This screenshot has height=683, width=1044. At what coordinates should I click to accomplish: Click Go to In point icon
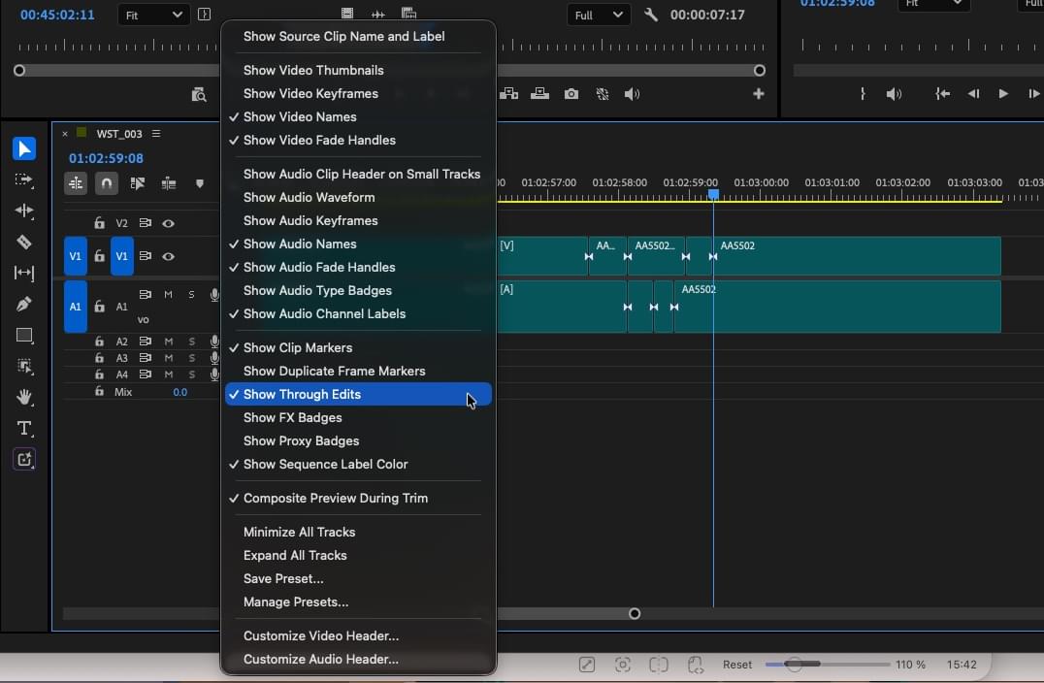click(942, 94)
